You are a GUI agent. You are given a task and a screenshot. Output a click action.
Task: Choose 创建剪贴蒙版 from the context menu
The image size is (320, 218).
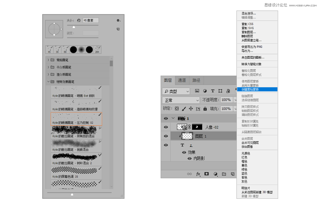(x=250, y=89)
